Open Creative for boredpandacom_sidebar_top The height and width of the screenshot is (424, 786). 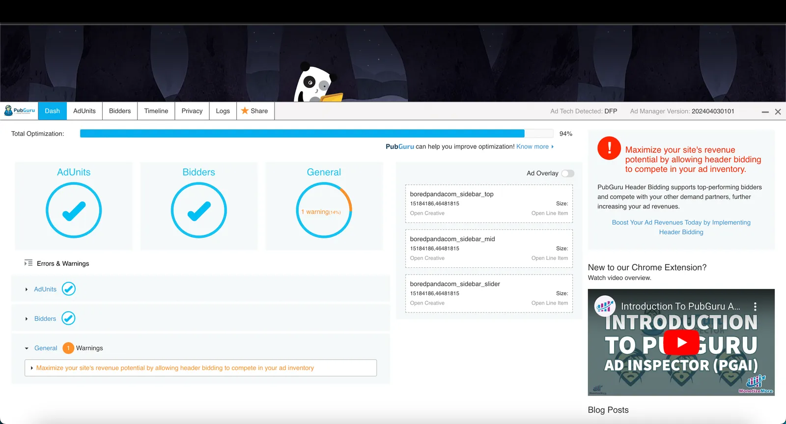(x=427, y=213)
